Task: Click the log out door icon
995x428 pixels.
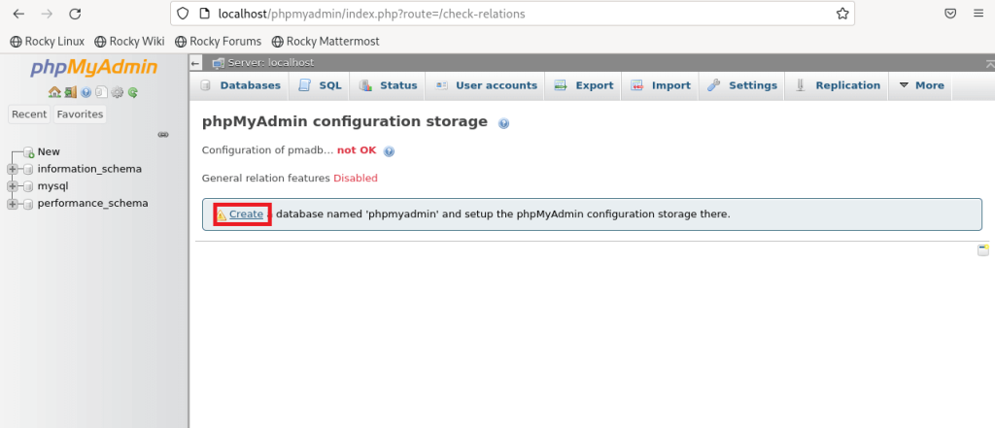Action: [70, 92]
